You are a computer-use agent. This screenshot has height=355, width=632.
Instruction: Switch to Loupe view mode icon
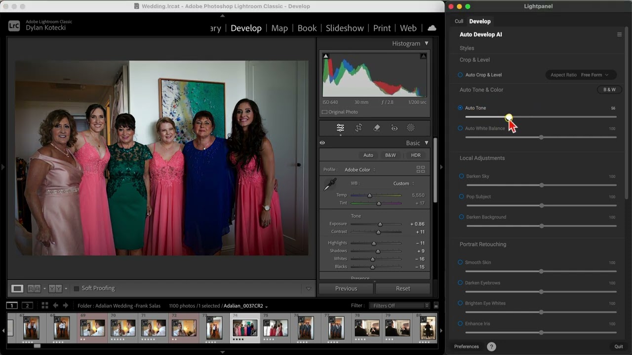click(17, 288)
